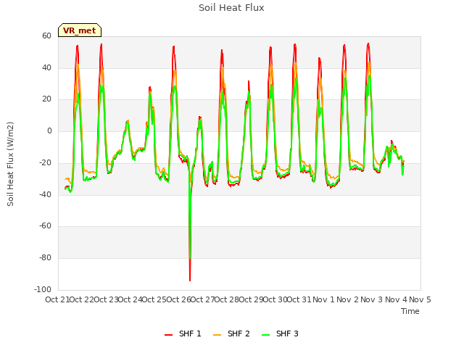
Task: Click the VR_met annotation label
Action: 80,30
